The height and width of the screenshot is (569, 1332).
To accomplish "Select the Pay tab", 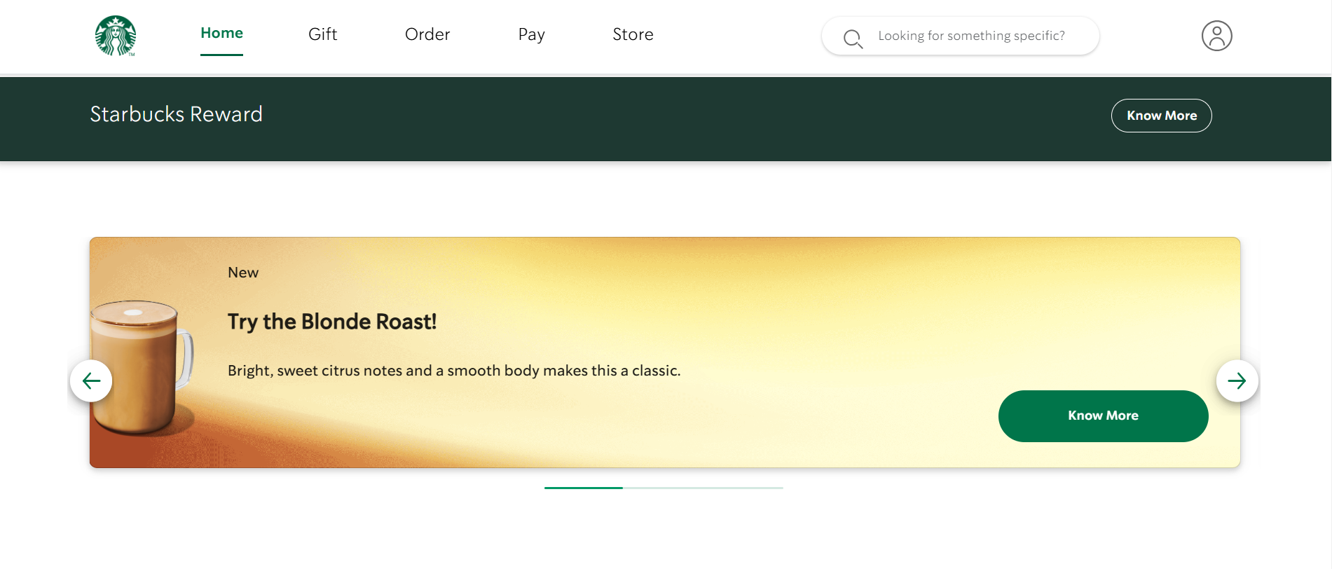I will 531,35.
